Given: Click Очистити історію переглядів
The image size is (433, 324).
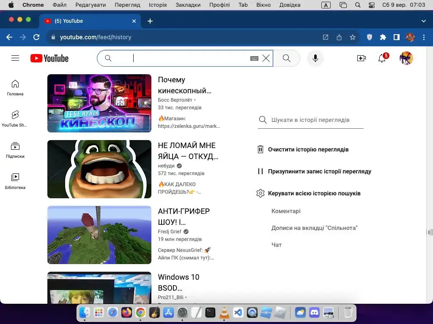Looking at the screenshot, I should click(x=303, y=149).
